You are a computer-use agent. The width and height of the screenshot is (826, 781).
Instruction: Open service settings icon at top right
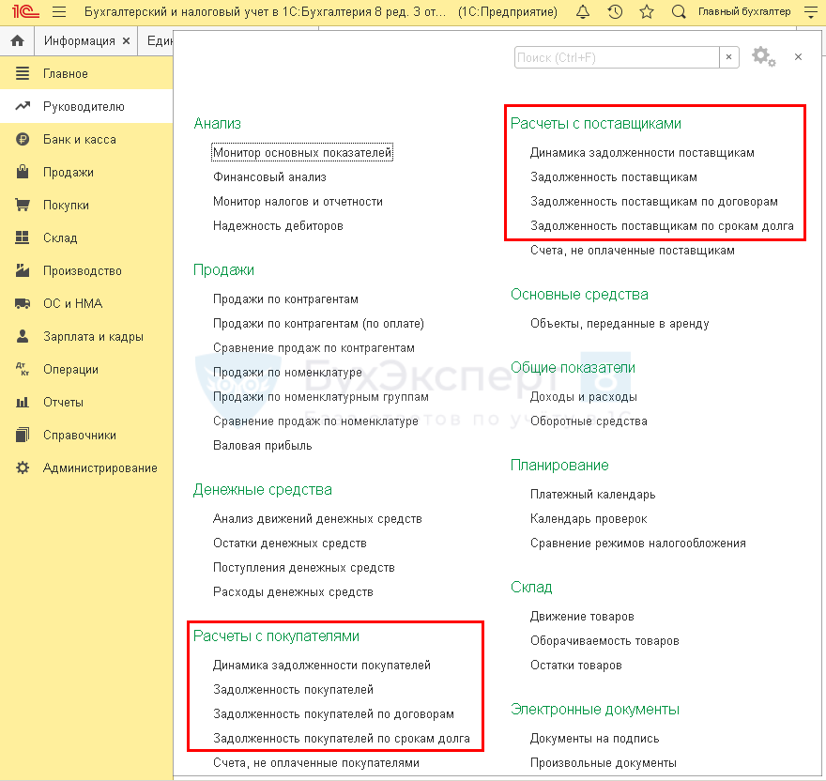click(x=811, y=13)
